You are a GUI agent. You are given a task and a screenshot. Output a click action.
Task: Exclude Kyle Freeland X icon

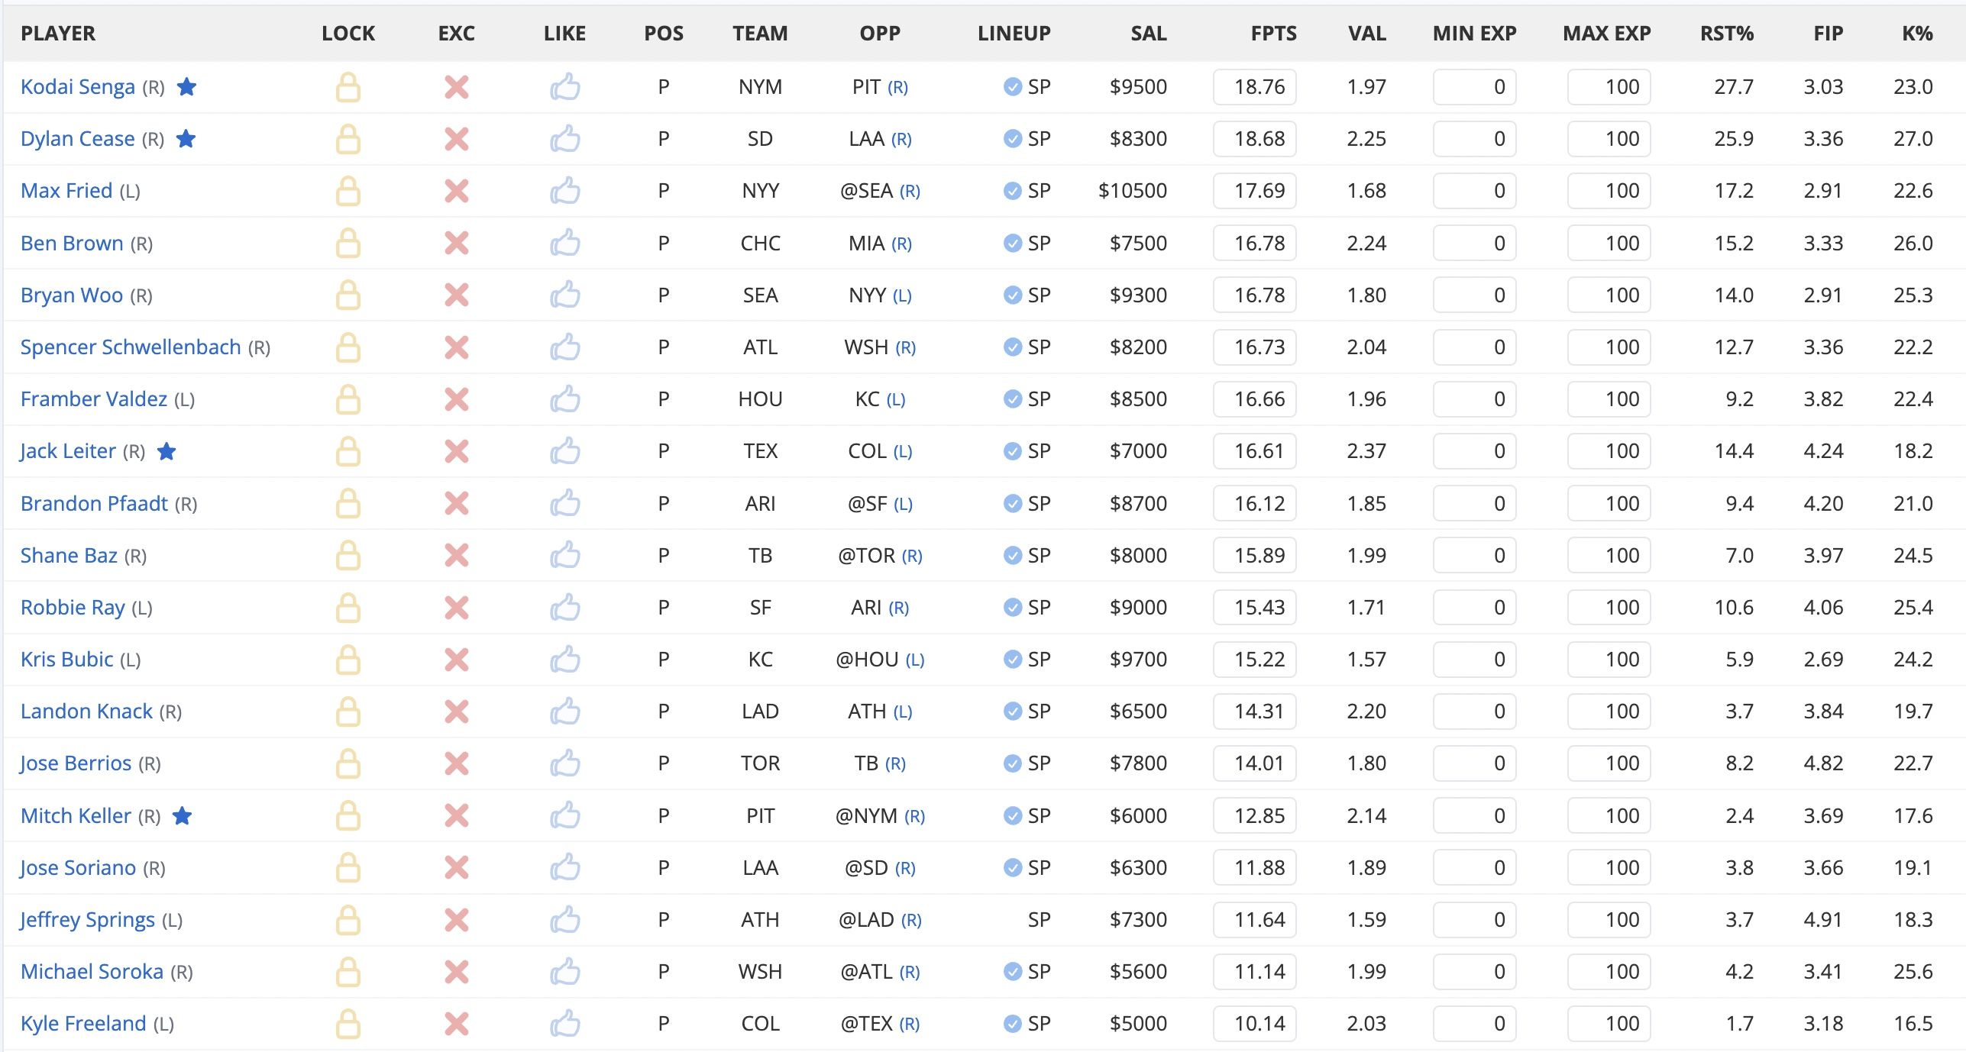[457, 1024]
